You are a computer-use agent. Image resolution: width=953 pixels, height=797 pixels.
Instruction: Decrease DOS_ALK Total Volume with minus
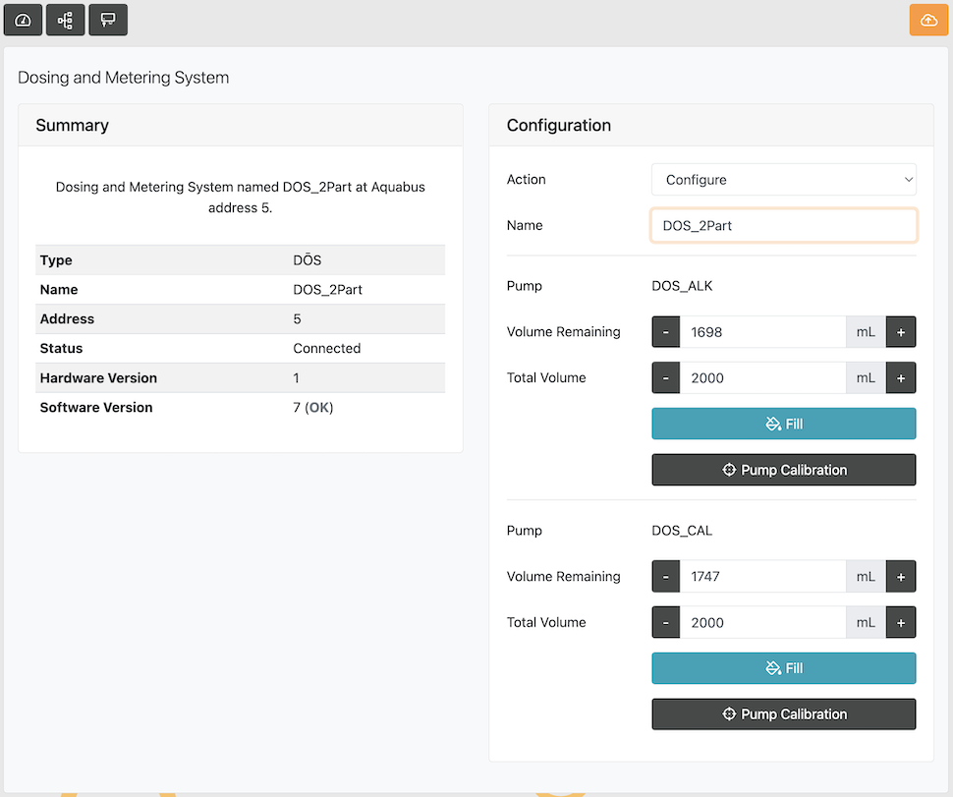[666, 378]
